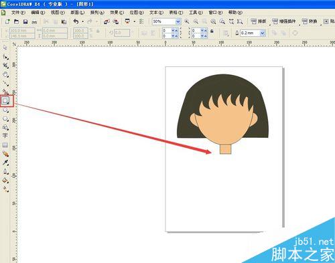335x263 pixels.
Task: Open the 帮助 (Help) menu
Action: click(235, 13)
